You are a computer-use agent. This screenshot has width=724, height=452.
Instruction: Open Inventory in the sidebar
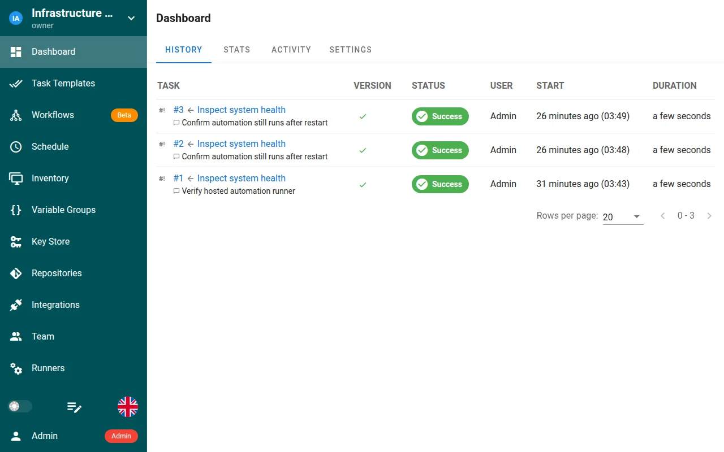tap(74, 179)
